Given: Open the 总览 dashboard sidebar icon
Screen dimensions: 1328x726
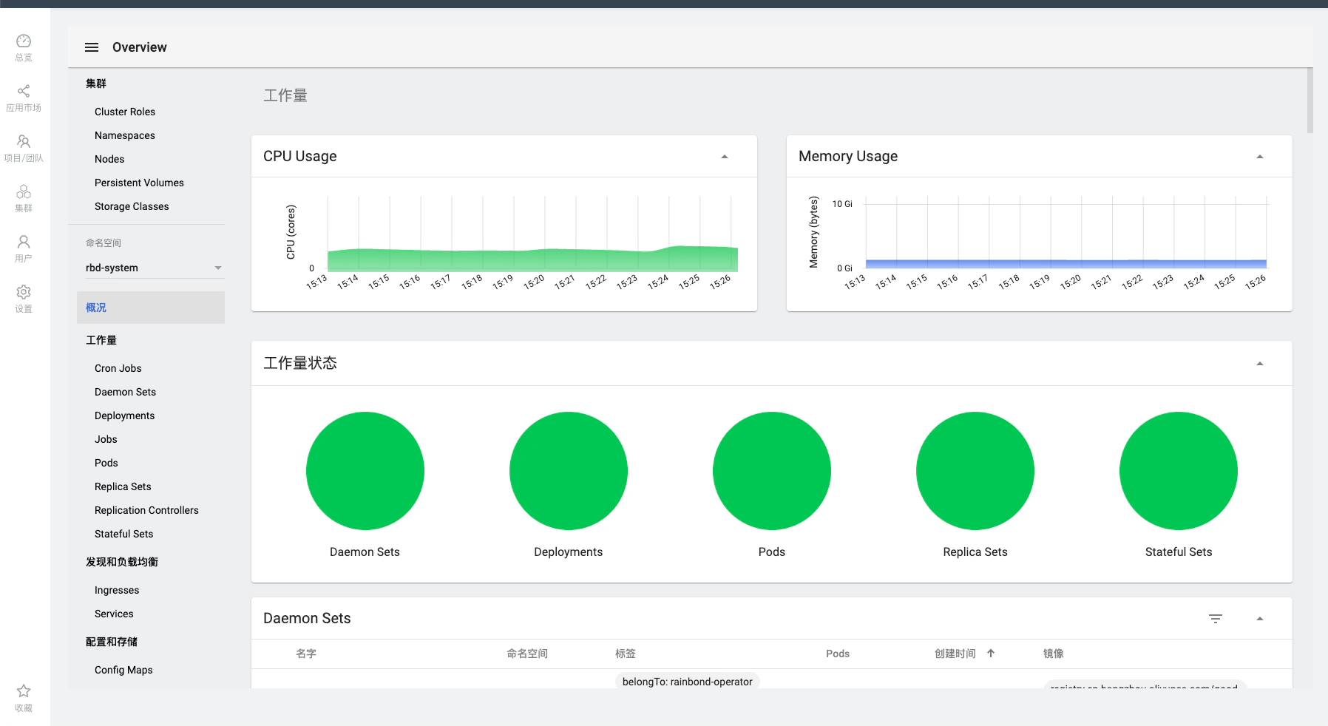Looking at the screenshot, I should [24, 41].
